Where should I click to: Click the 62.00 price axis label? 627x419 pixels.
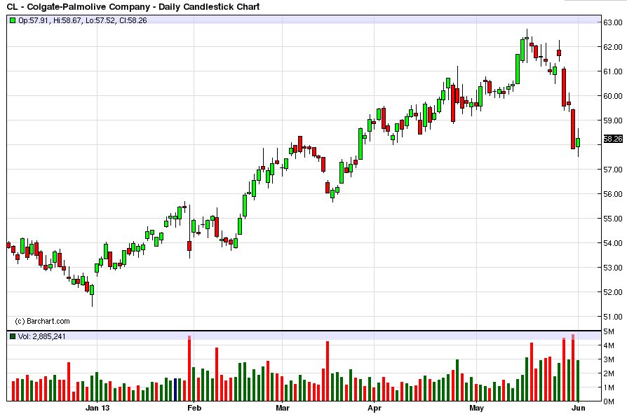(612, 47)
